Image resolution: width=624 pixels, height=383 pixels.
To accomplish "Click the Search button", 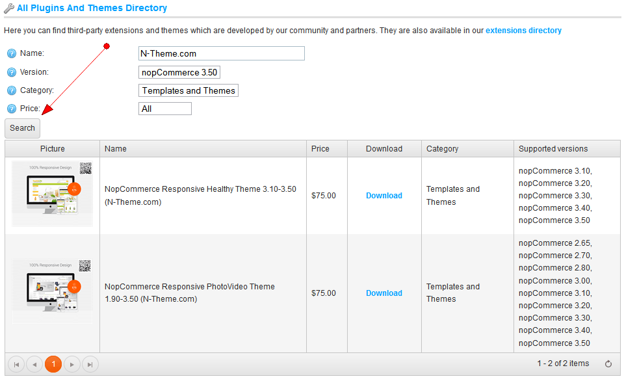I will click(22, 128).
